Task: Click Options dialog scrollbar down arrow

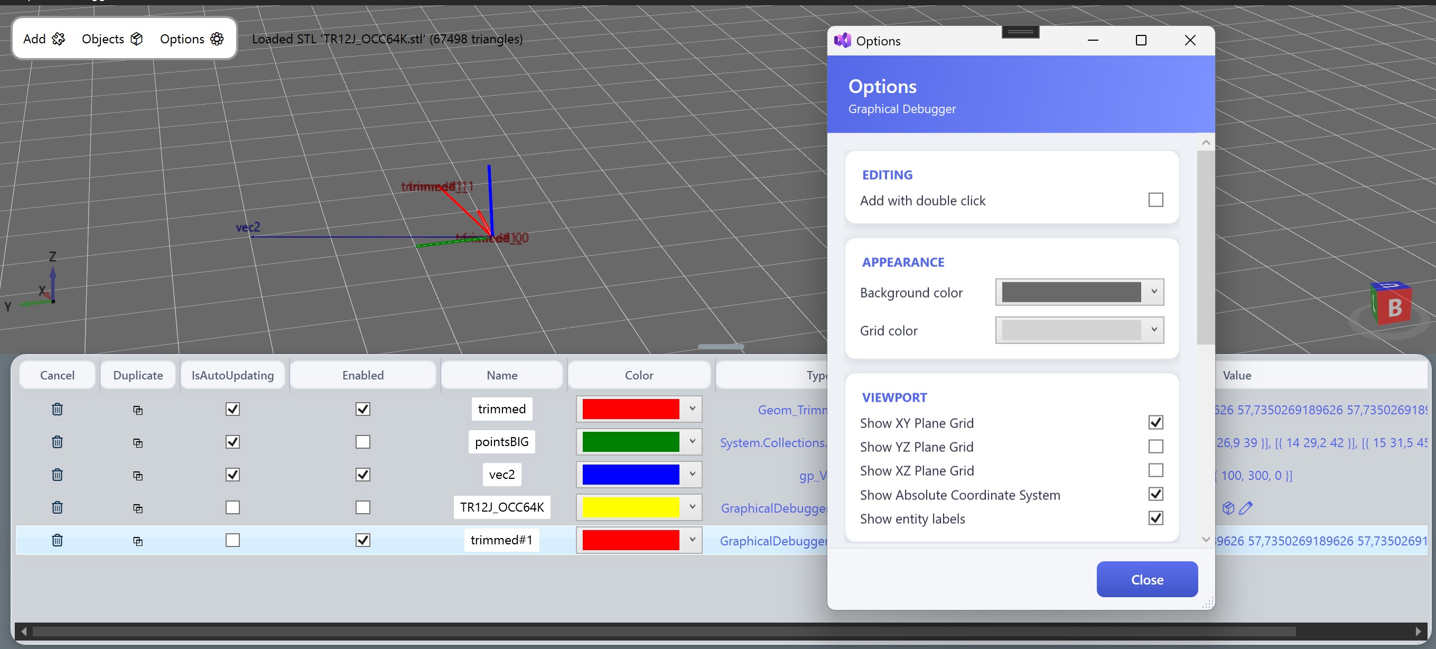Action: [x=1206, y=540]
